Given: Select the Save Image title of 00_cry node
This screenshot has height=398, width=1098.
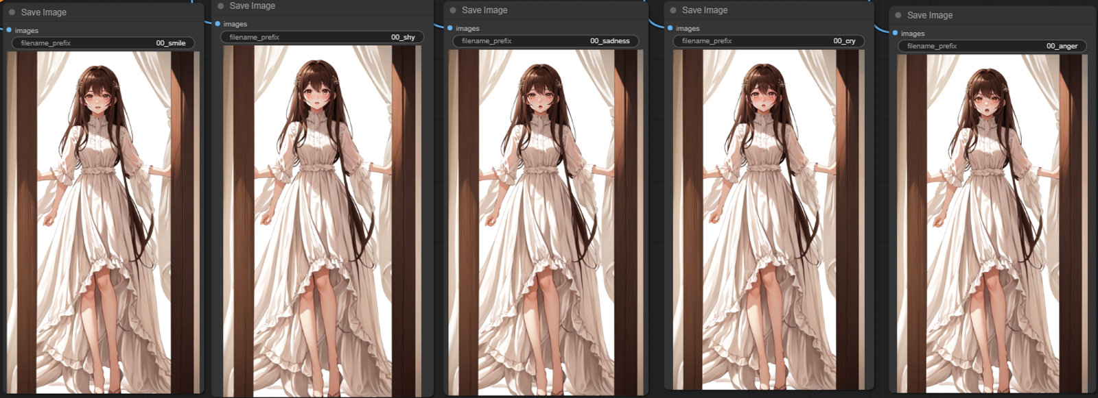Looking at the screenshot, I should coord(705,10).
